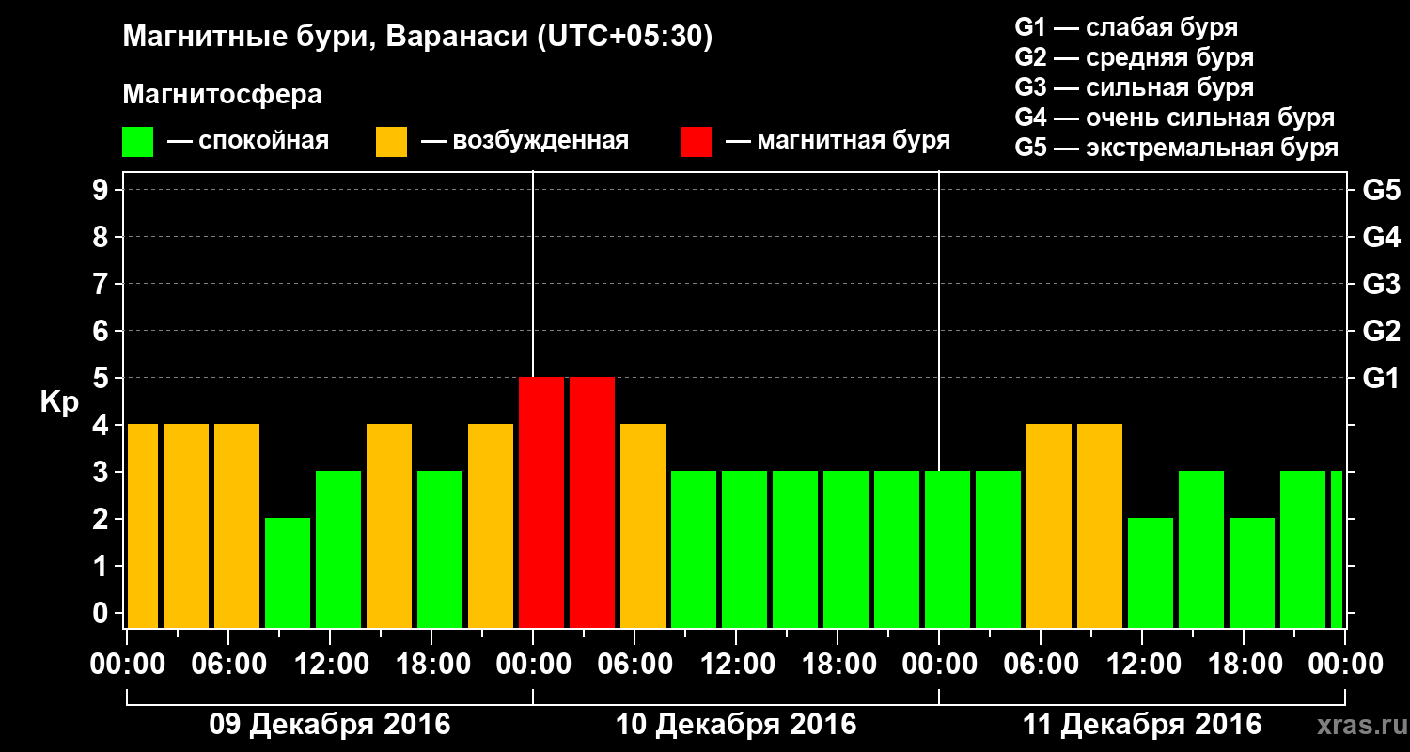Click the 'G5 — экстремальная буря' legend line
This screenshot has height=752, width=1410.
1177,148
